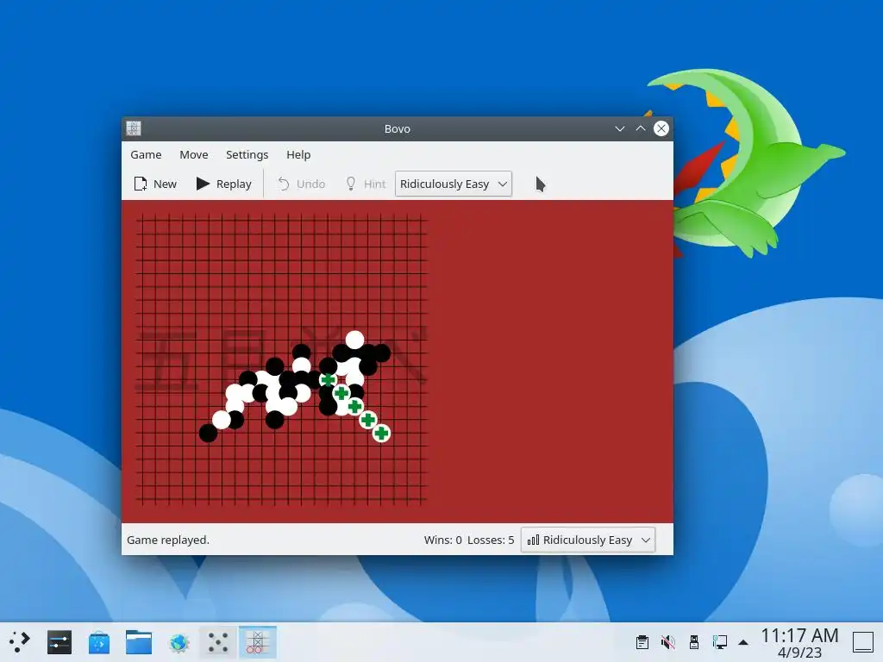The image size is (883, 662).
Task: Open the clipboard tray icon
Action: 642,641
